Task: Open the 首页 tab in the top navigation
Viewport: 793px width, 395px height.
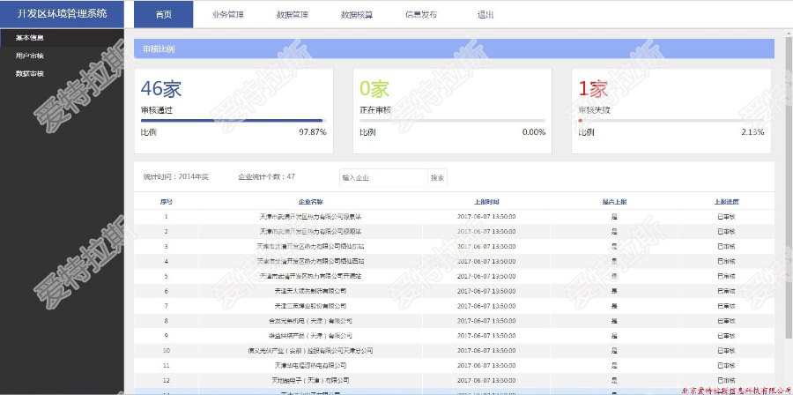Action: coord(164,15)
